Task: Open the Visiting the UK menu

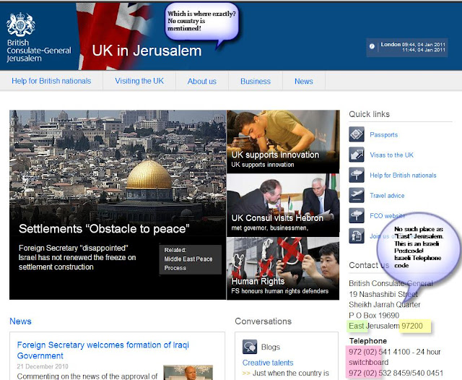Action: 139,81
